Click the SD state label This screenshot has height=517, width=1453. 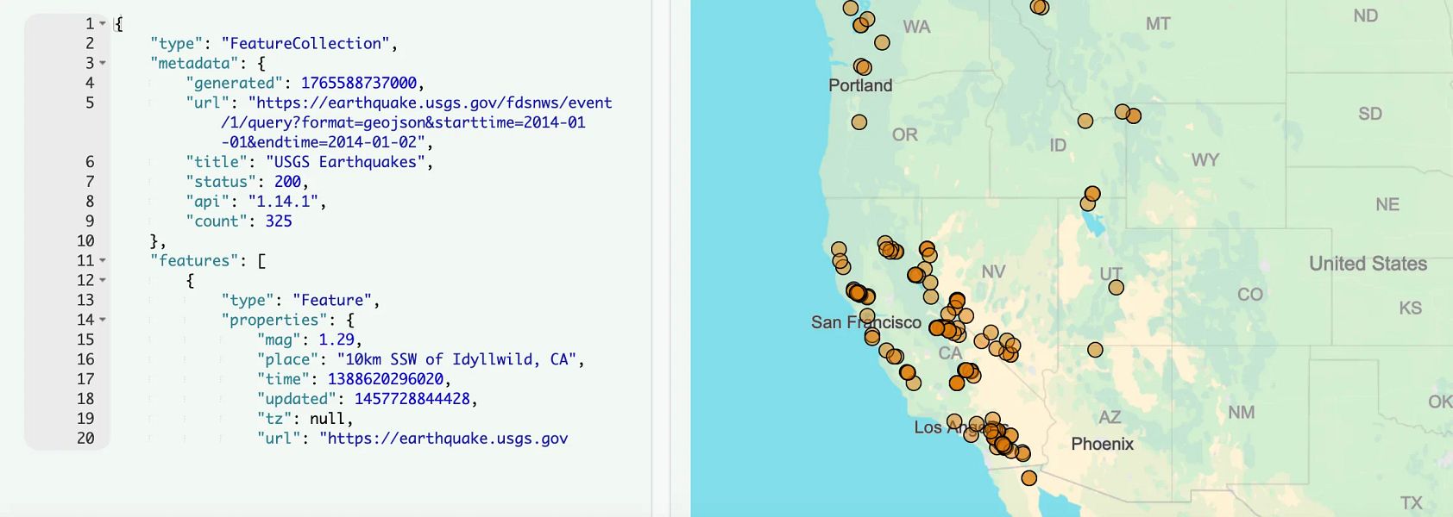(1370, 114)
